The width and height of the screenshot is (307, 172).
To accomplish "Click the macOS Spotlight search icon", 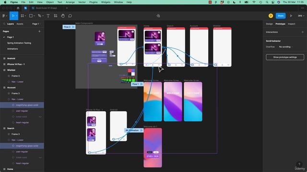I will pyautogui.click(x=267, y=2).
